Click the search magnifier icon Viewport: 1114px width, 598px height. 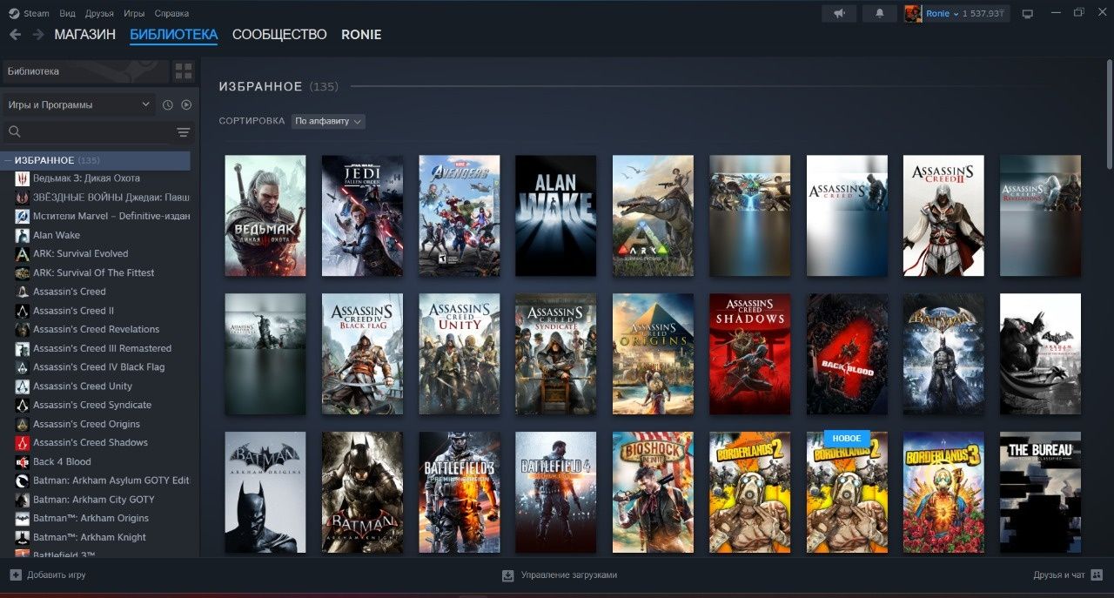point(14,132)
